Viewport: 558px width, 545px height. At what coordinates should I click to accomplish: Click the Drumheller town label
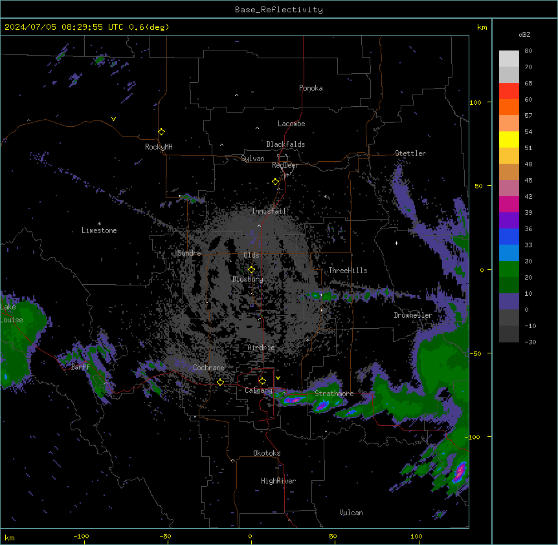click(x=413, y=315)
